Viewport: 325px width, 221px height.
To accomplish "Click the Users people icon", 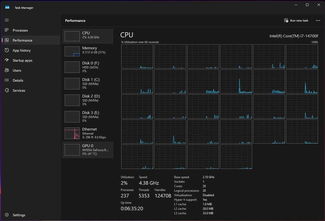I will coord(7,70).
